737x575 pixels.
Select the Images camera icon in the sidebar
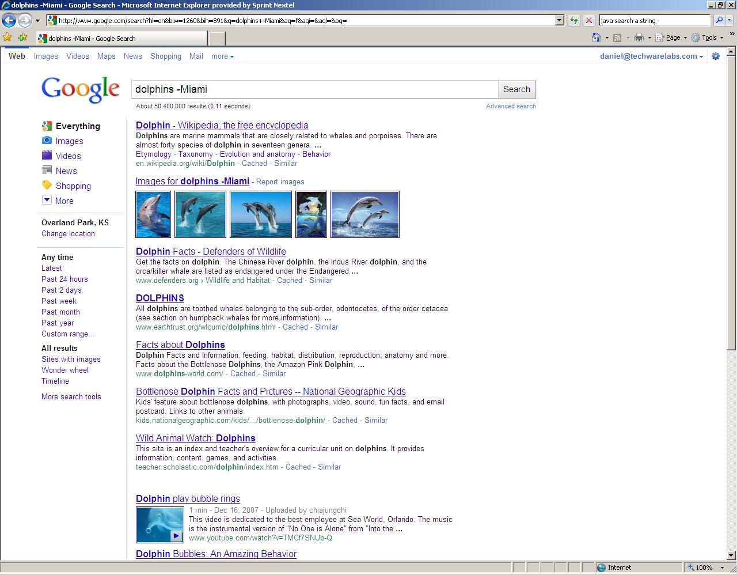(47, 141)
